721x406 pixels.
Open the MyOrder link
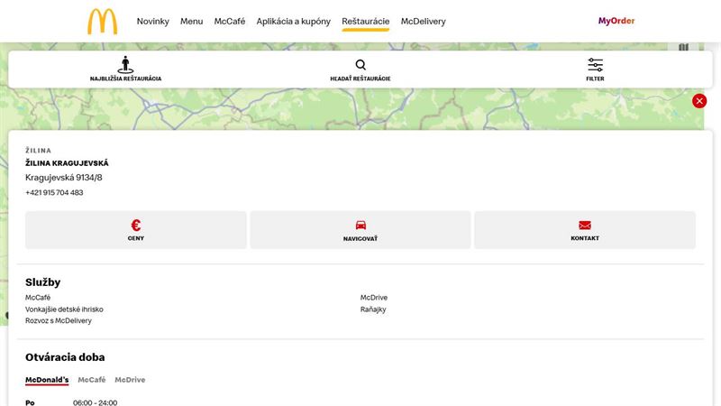point(616,21)
